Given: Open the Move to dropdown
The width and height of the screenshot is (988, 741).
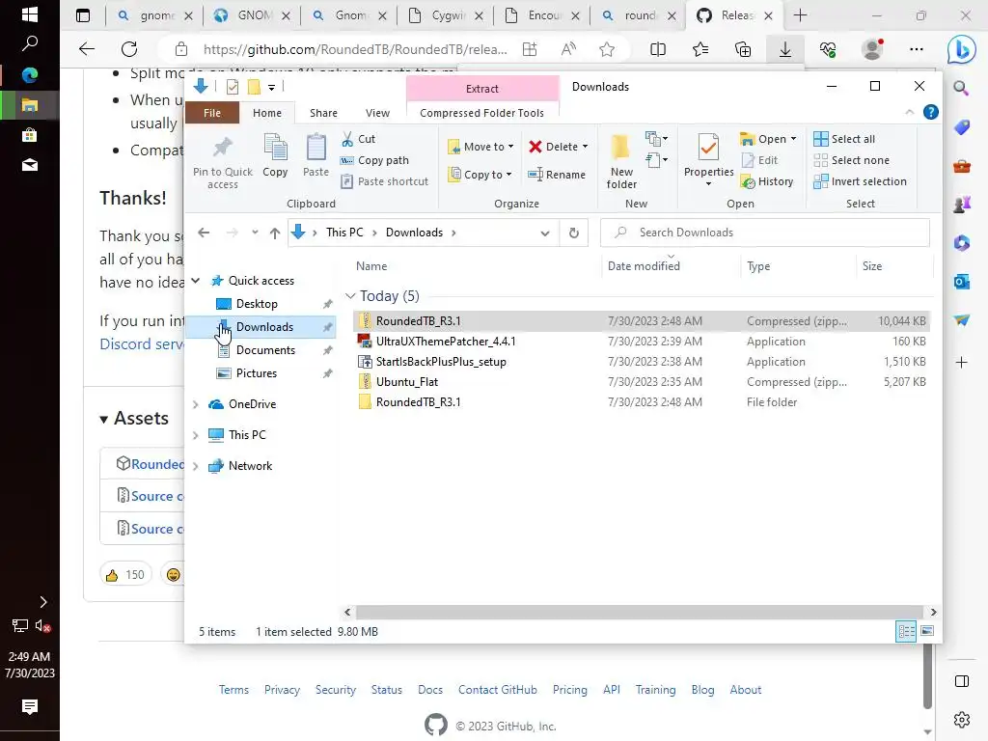Looking at the screenshot, I should (481, 147).
